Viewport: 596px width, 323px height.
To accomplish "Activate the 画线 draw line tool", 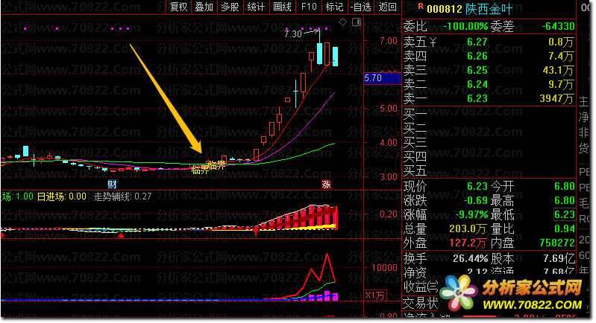I will point(282,7).
